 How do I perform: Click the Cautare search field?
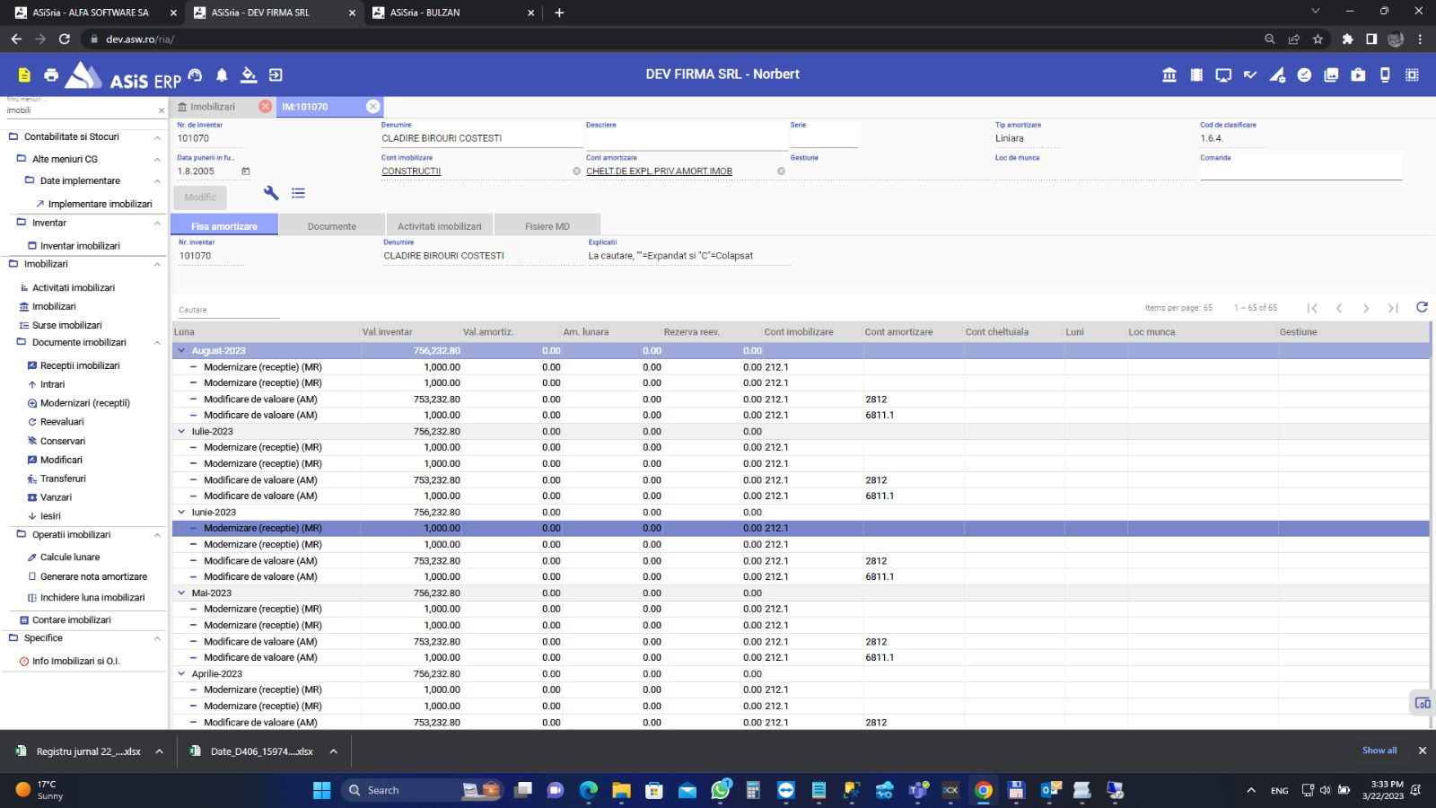point(228,310)
